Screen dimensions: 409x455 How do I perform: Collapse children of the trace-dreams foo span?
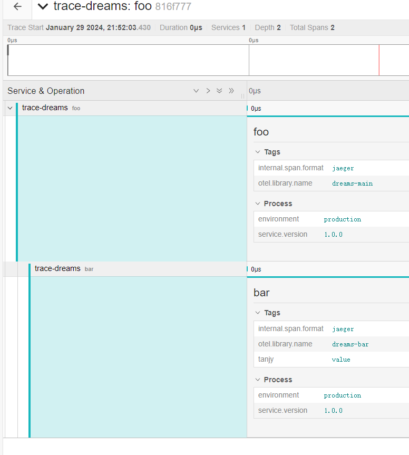point(9,108)
